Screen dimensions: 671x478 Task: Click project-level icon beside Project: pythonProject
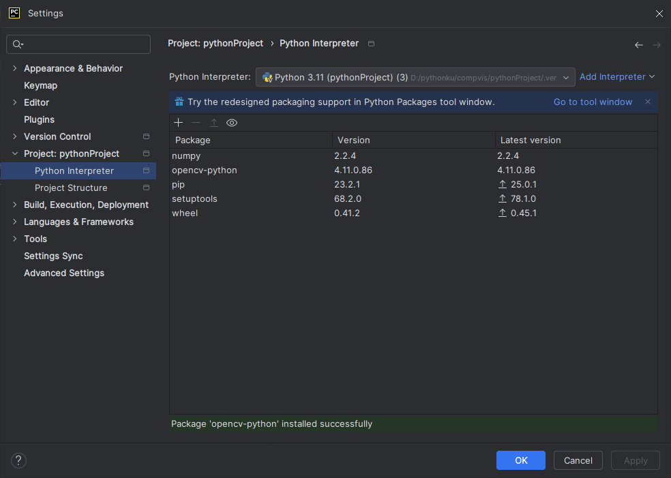click(x=147, y=153)
